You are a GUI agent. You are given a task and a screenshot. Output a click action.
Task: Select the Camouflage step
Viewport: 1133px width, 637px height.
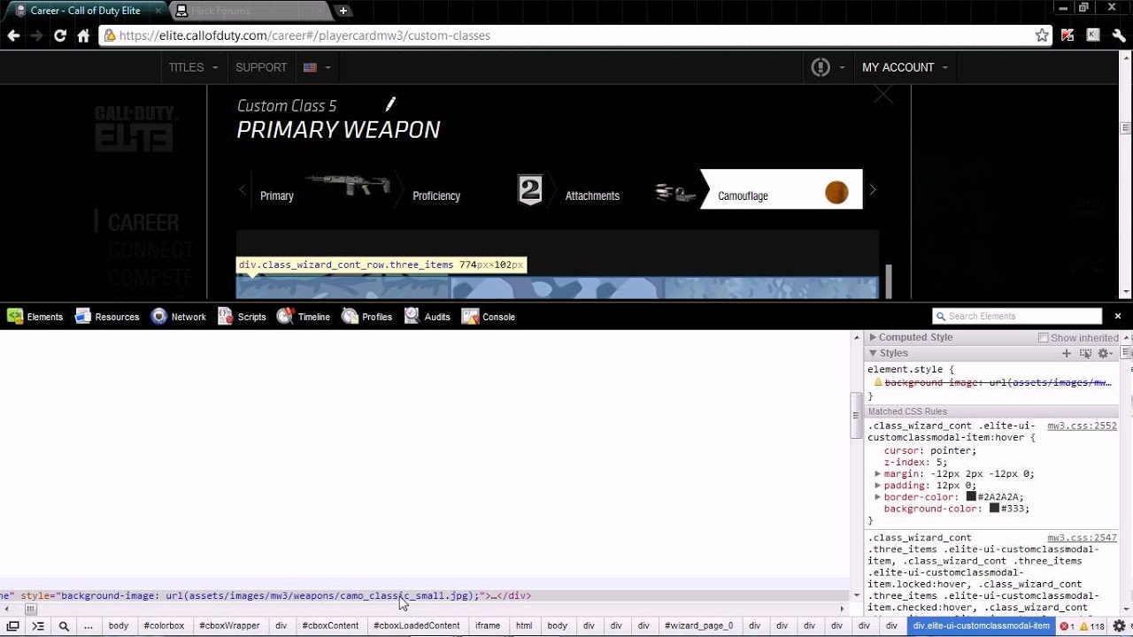coord(781,188)
